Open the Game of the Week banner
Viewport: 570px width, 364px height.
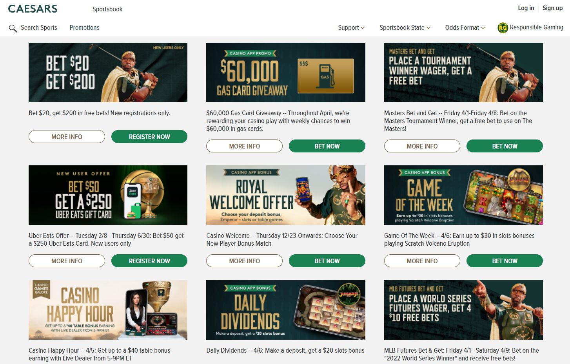coord(463,195)
